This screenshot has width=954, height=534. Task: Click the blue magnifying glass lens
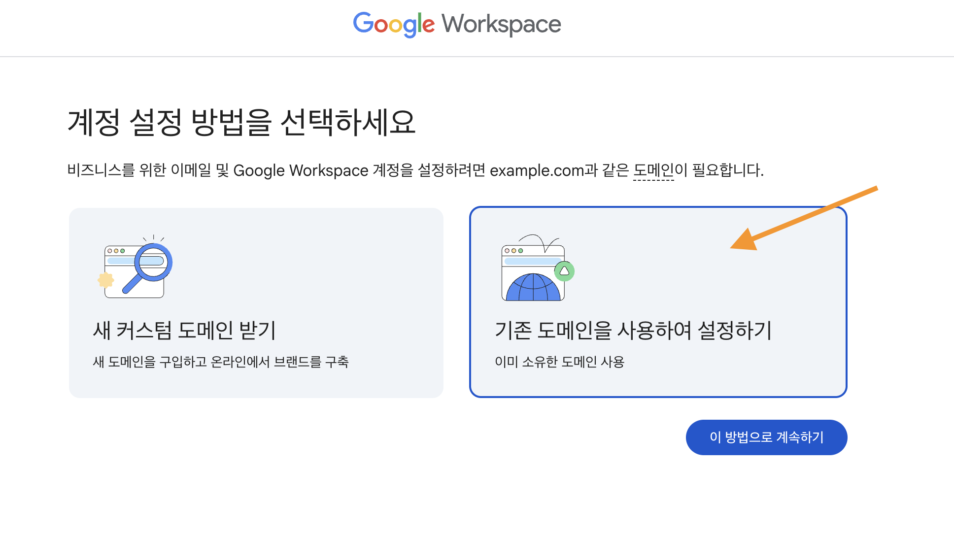pos(153,262)
